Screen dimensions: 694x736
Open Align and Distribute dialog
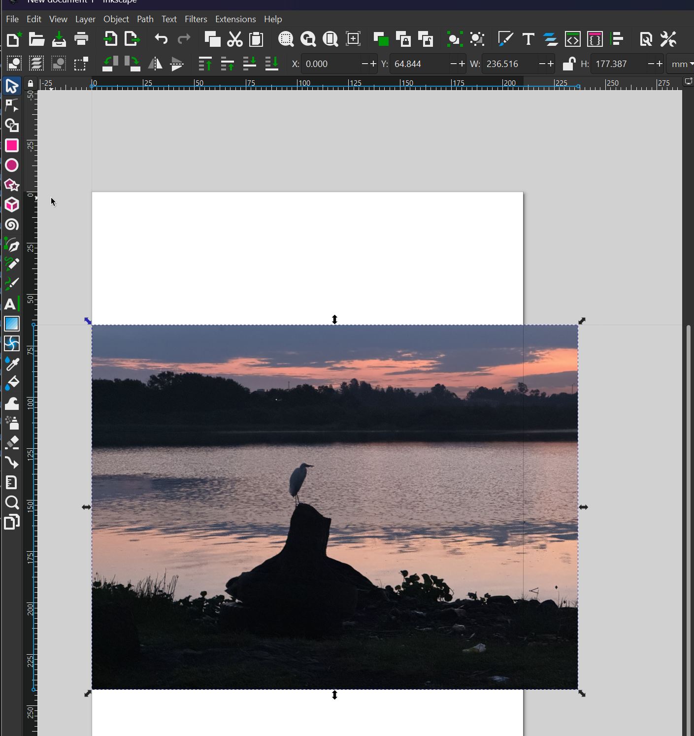(x=617, y=39)
